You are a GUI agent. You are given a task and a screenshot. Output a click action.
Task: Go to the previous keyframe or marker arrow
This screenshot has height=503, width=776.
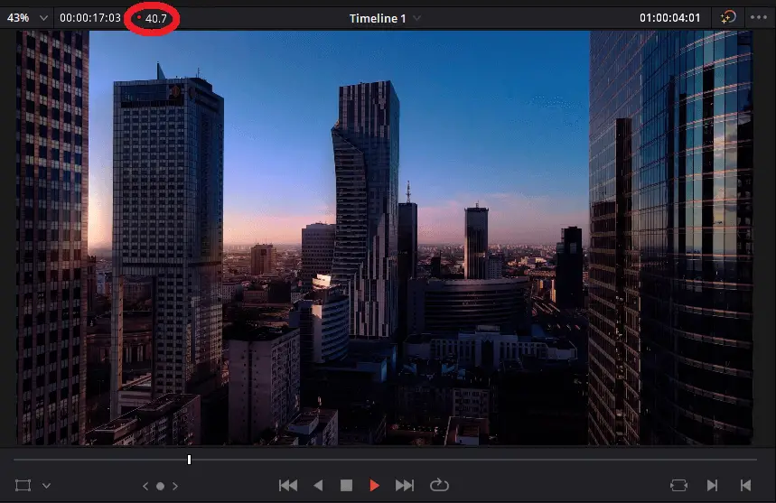[145, 486]
